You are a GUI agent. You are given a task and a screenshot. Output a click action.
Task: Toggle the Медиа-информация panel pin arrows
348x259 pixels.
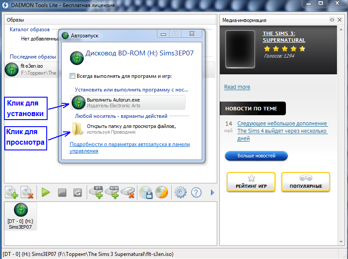(332, 20)
